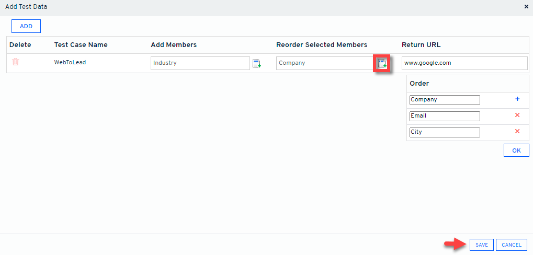Screen dimensions: 533x255
Task: Click the blue plus icon beside Company
Action: coord(517,99)
